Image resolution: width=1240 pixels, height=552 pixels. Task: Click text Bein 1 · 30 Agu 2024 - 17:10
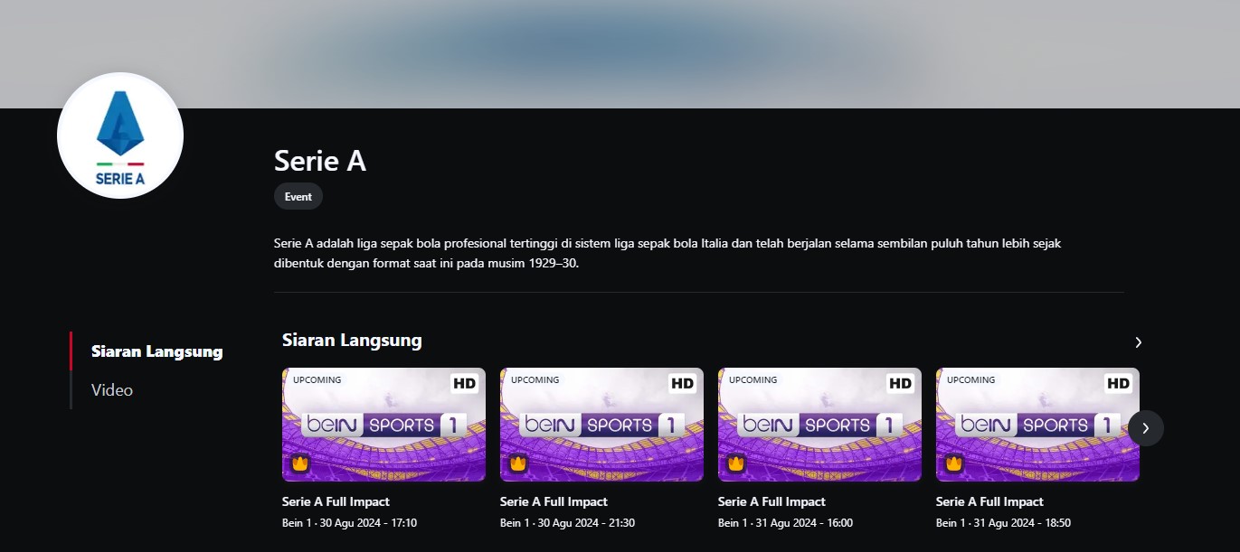(x=349, y=523)
